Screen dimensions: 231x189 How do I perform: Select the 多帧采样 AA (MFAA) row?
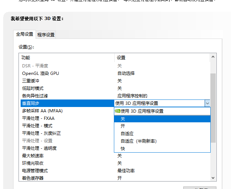(67, 111)
